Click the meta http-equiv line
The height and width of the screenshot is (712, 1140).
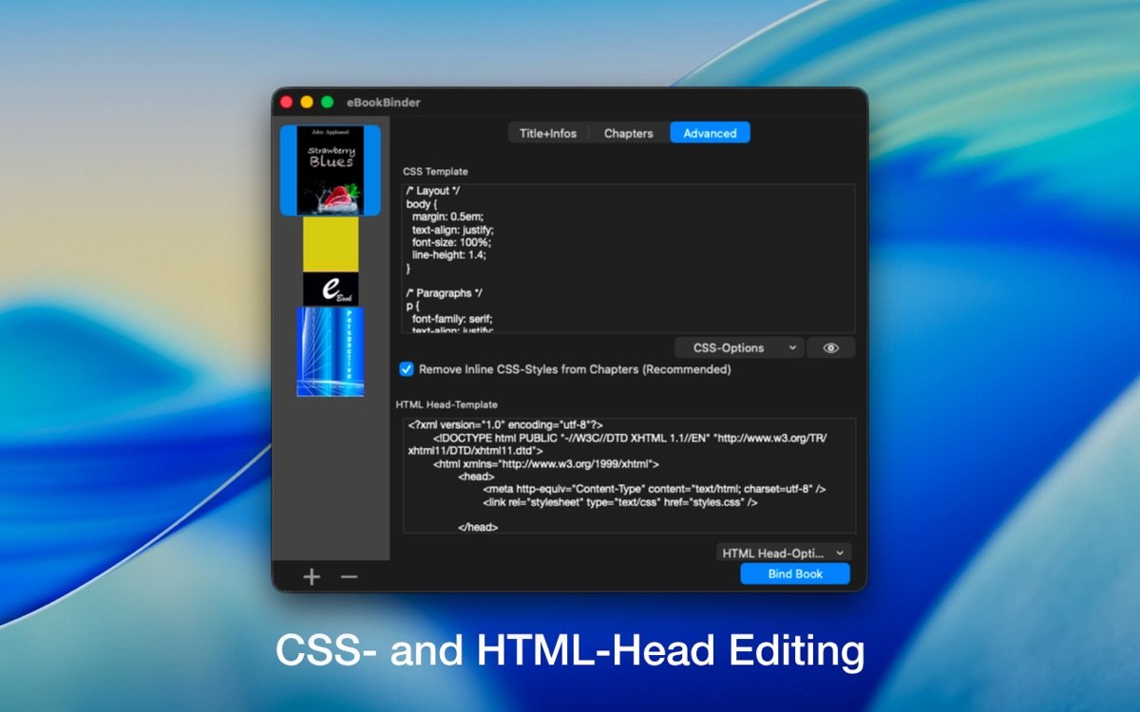click(654, 489)
